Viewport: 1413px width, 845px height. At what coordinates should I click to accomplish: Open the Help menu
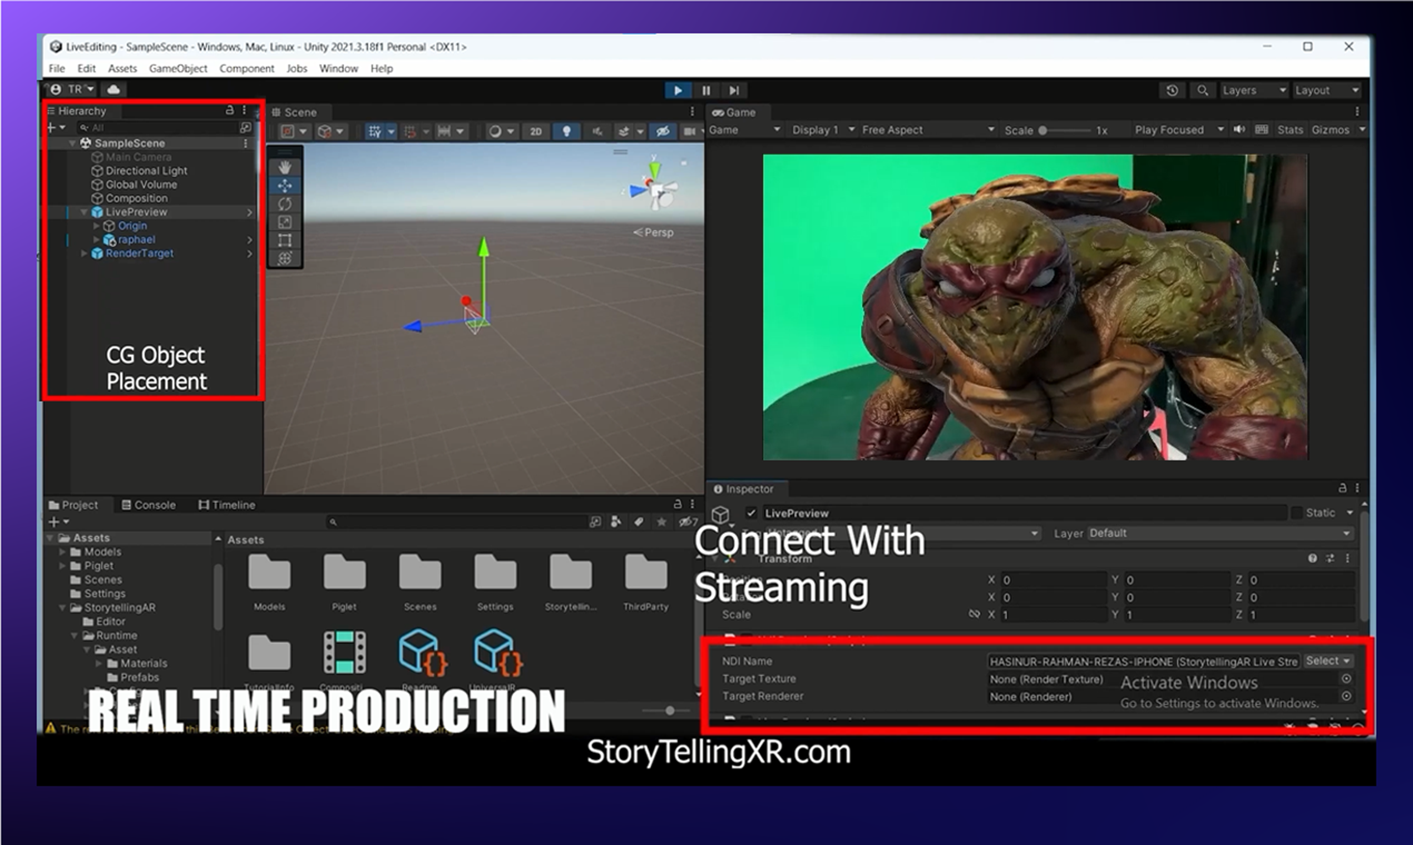pyautogui.click(x=382, y=68)
